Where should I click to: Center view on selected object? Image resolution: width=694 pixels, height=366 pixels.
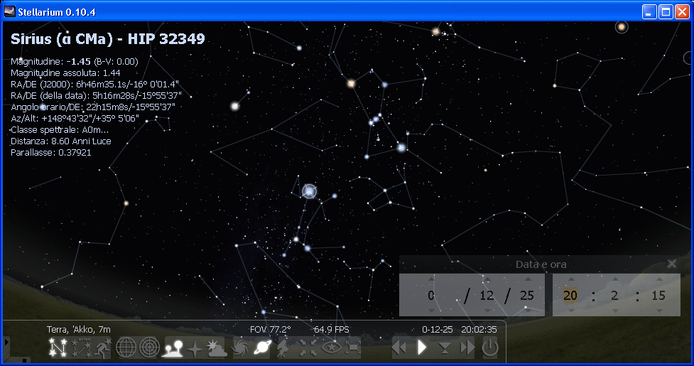pos(308,348)
